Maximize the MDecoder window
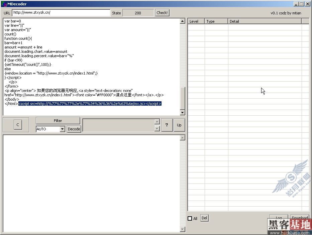This screenshot has width=312, height=235. coord(301,4)
